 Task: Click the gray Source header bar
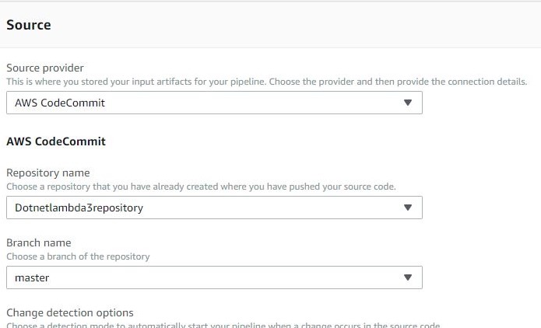pyautogui.click(x=271, y=25)
